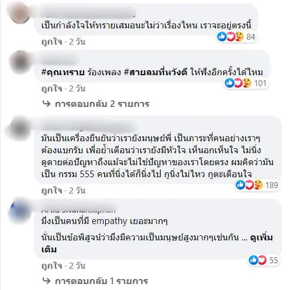The image size is (307, 290).
Task: Expand the empathy comment via ดูเพิ่มเติม
Action: tap(156, 244)
